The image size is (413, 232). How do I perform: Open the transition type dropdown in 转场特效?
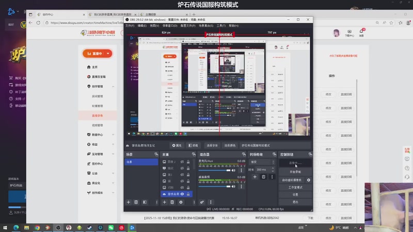point(262,162)
